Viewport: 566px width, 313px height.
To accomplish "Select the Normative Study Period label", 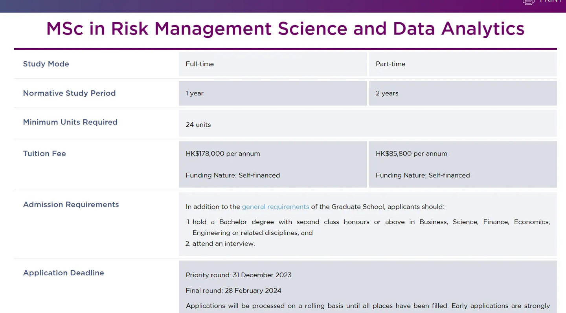I will tap(69, 93).
